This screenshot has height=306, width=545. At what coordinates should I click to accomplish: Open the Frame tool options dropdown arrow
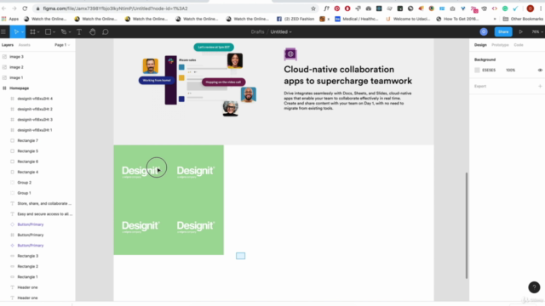point(38,32)
